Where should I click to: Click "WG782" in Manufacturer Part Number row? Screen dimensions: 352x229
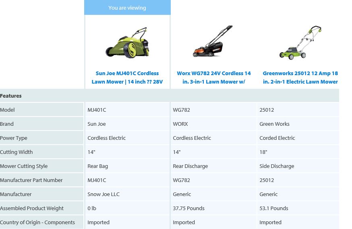coord(181,180)
